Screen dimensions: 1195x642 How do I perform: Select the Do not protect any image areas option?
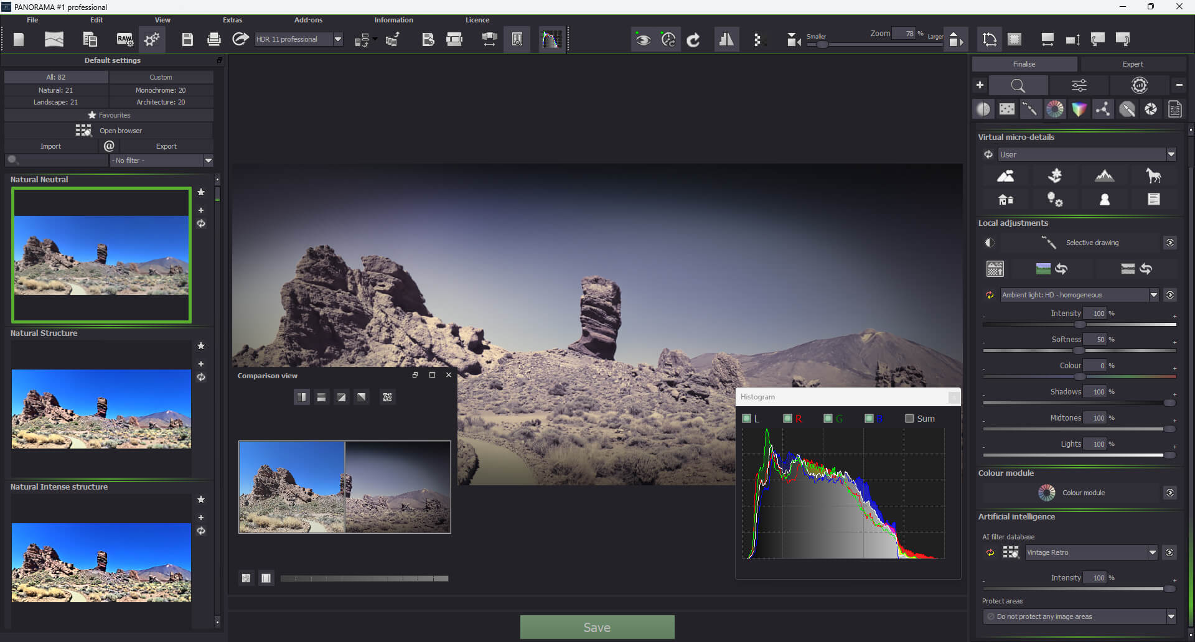click(1078, 616)
